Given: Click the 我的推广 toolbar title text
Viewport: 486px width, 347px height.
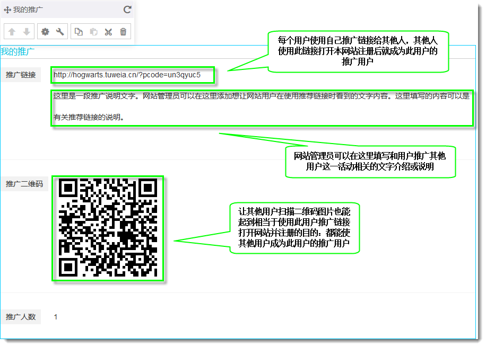Looking at the screenshot, I should [29, 10].
